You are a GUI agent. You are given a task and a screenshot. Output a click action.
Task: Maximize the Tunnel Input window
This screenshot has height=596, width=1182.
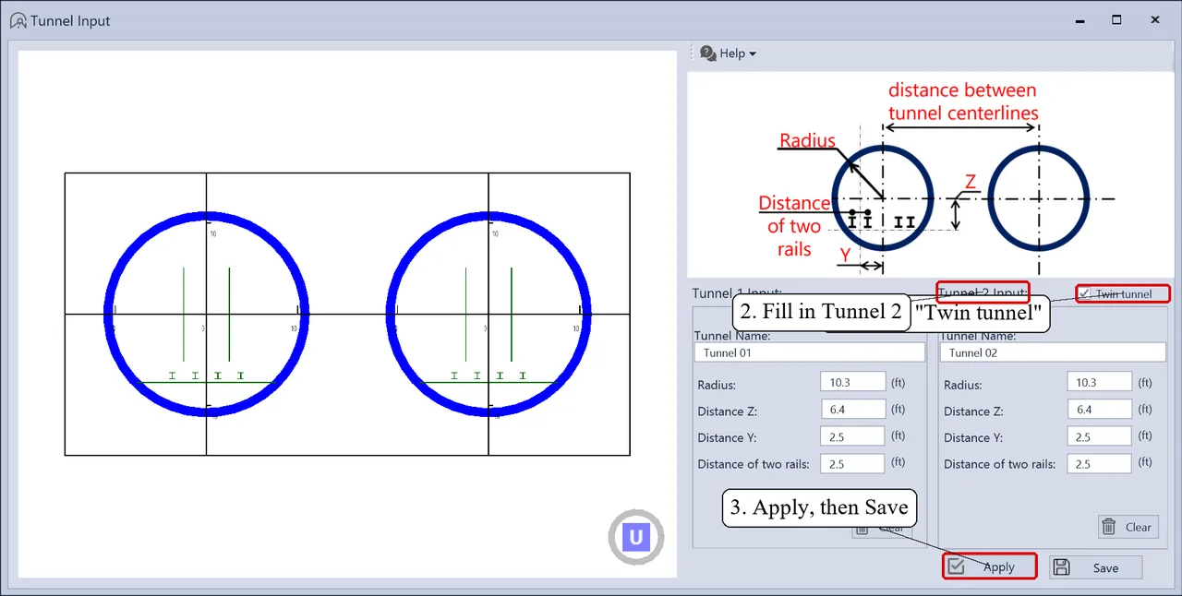(1116, 19)
